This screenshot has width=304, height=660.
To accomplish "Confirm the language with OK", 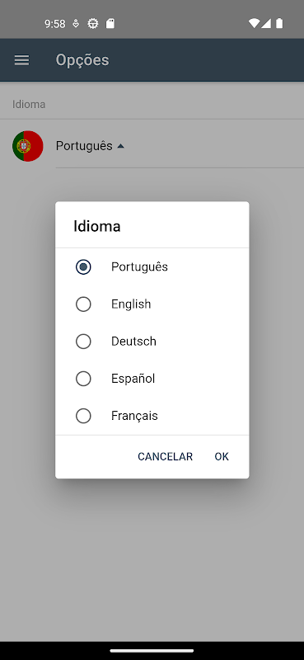I will click(222, 457).
